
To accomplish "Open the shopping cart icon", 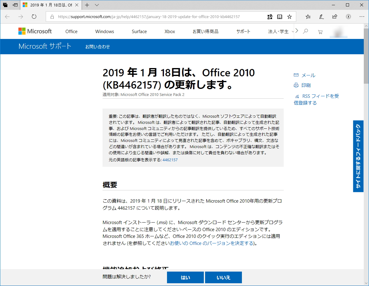I will click(320, 31).
